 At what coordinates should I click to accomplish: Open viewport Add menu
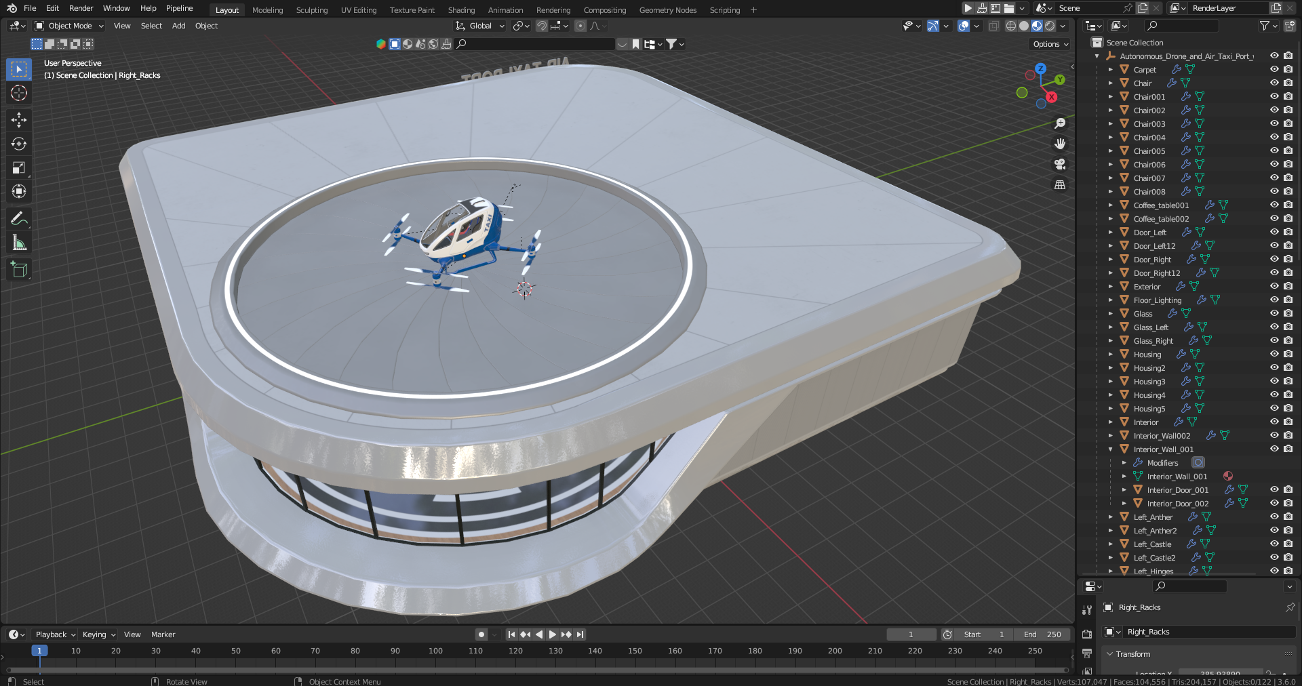point(178,26)
